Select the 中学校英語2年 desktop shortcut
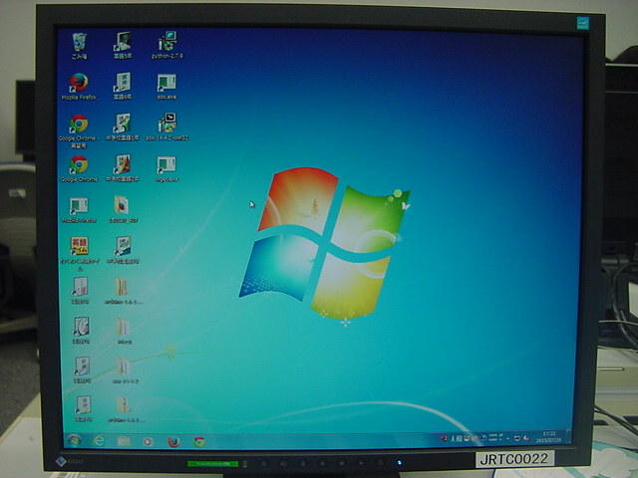The width and height of the screenshot is (638, 478). [x=122, y=168]
